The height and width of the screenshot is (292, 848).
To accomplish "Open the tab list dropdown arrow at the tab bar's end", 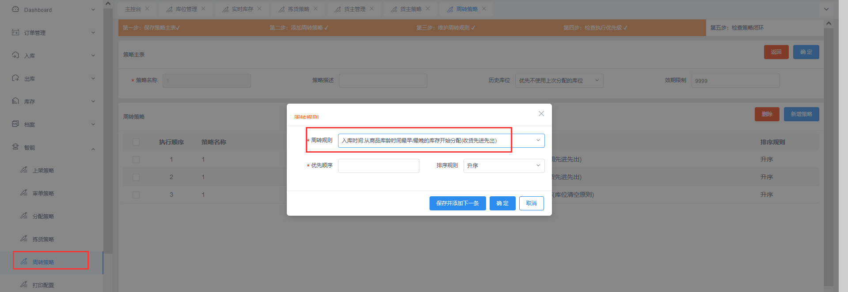I will coord(826,9).
